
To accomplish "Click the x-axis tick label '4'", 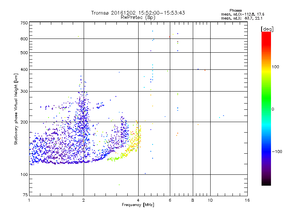I will click(138, 200).
